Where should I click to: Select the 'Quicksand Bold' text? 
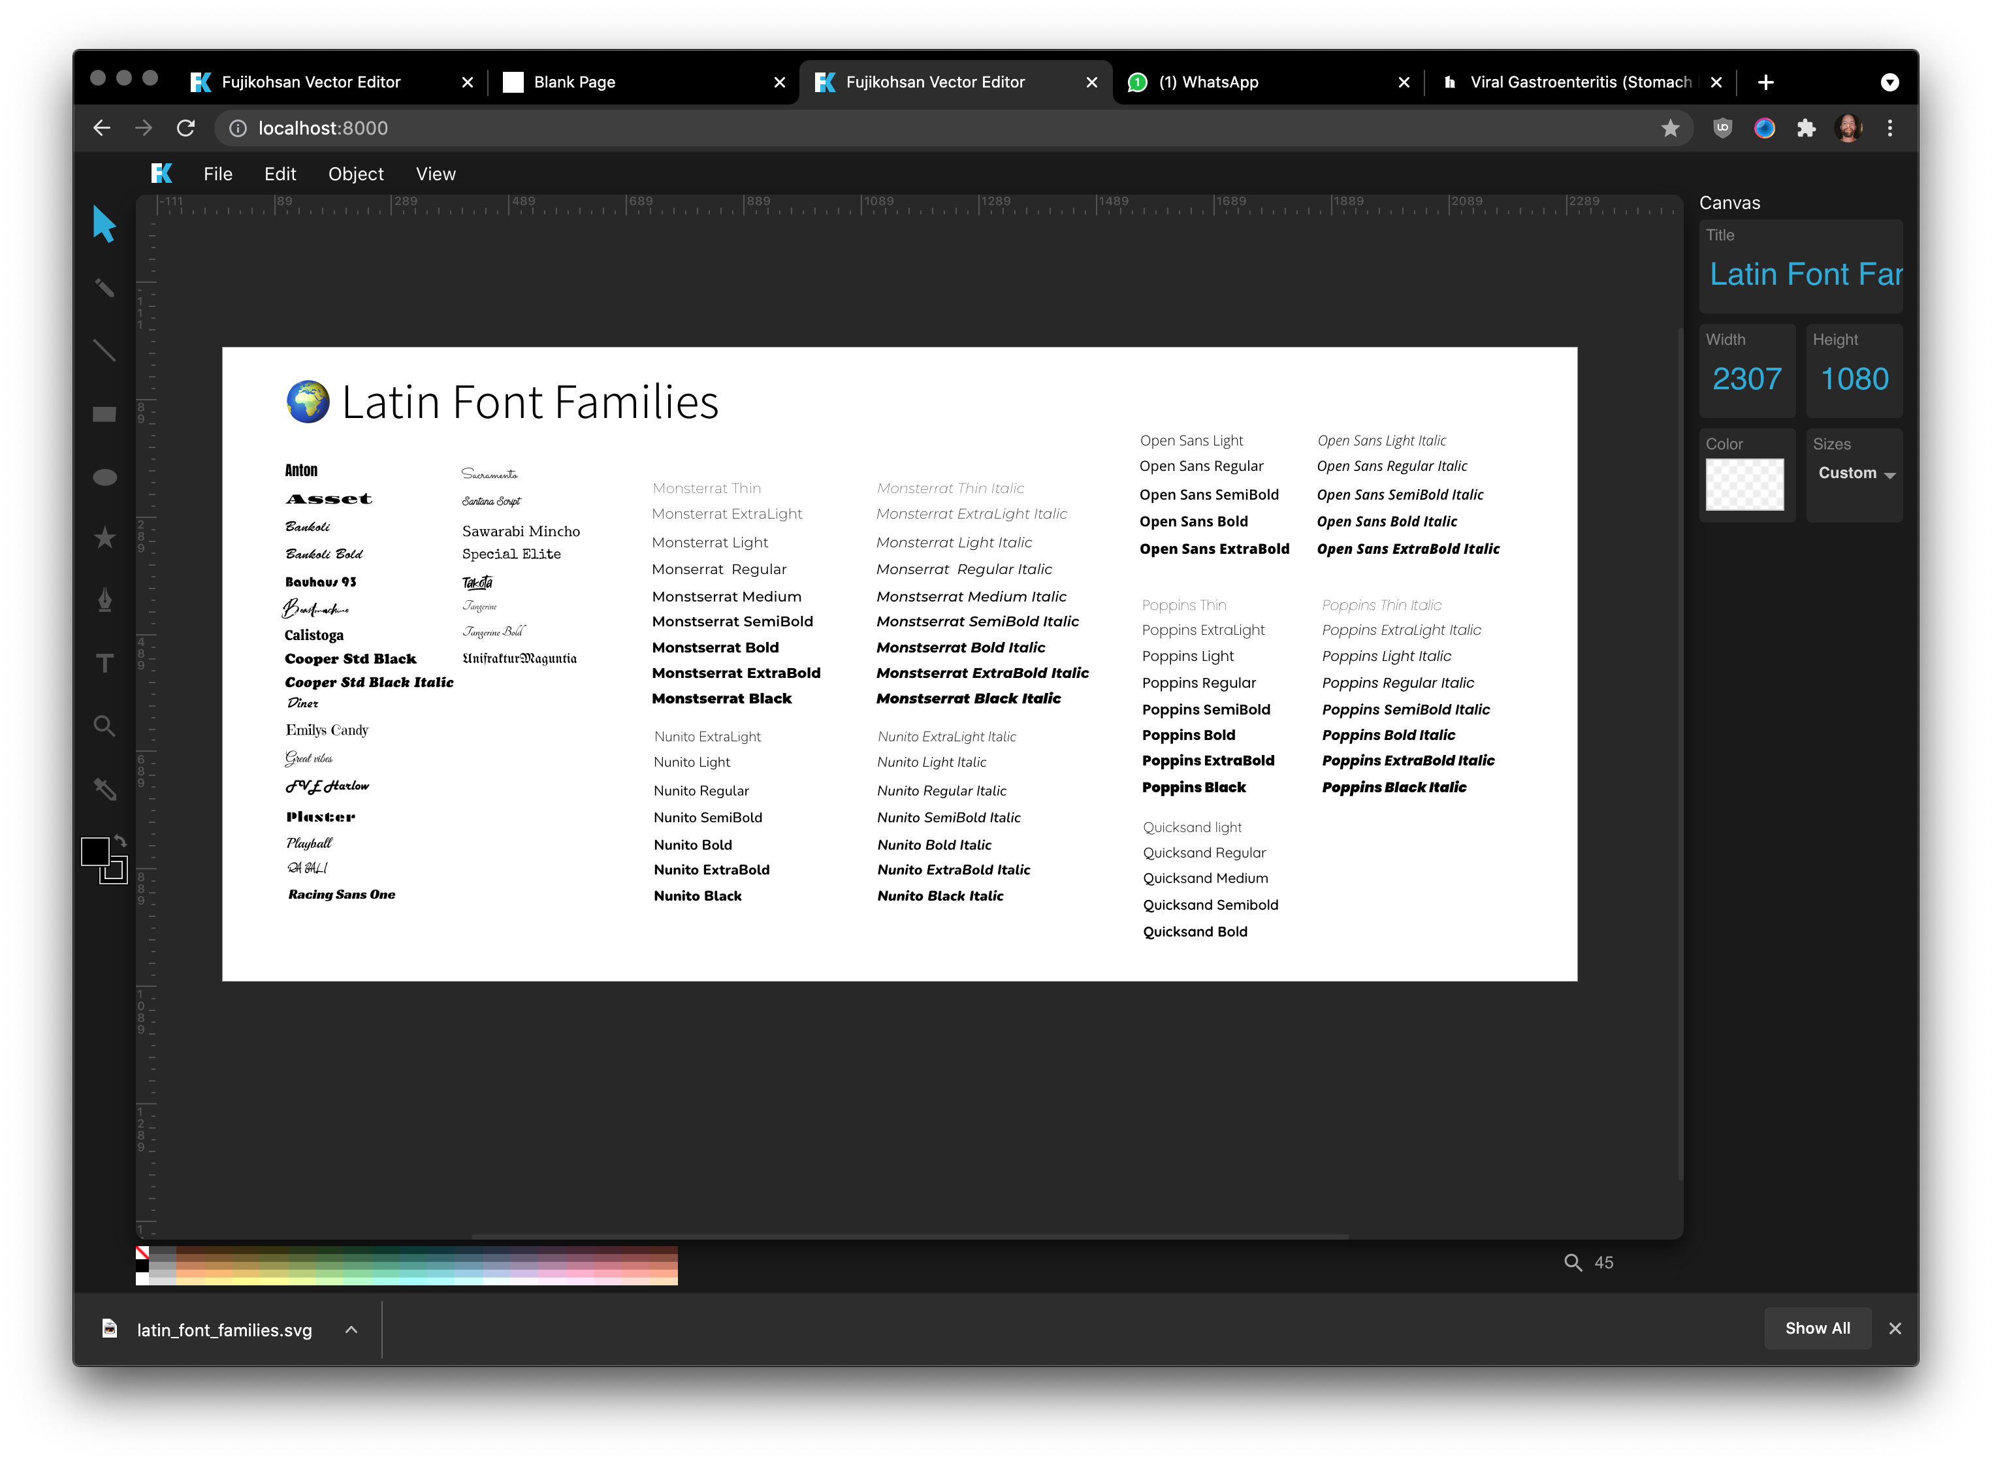point(1195,931)
